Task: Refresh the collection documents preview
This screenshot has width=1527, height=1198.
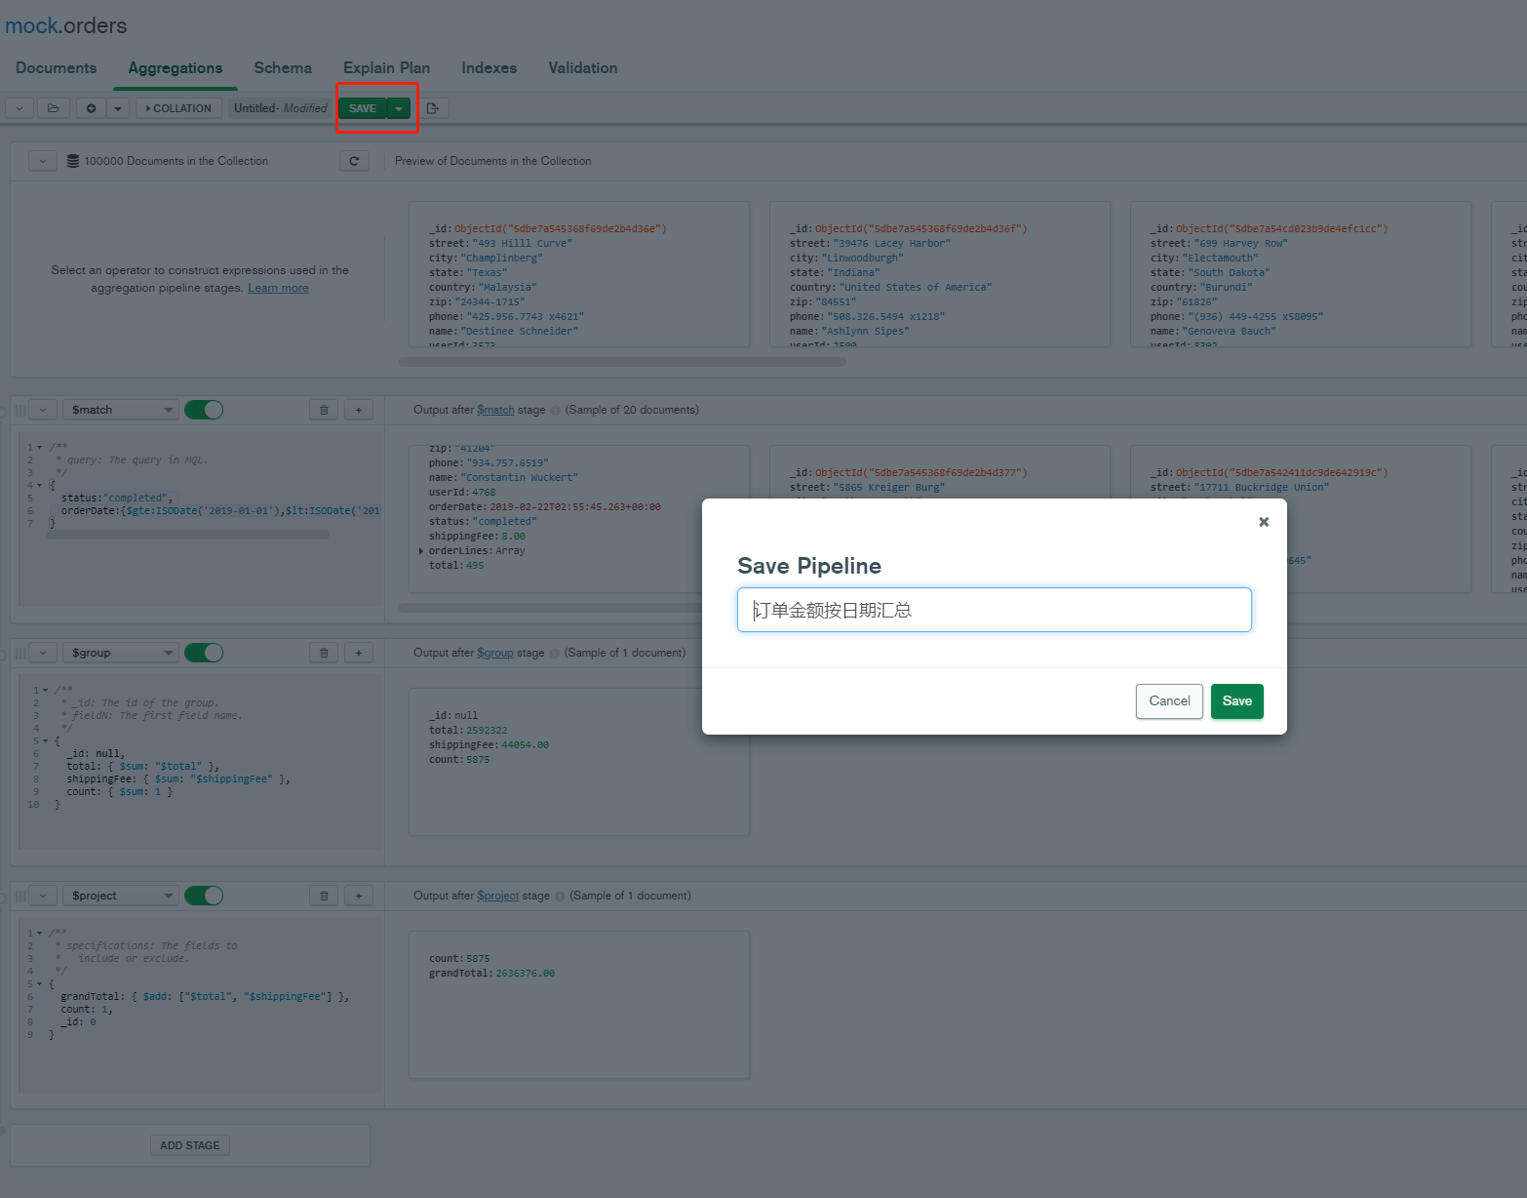Action: tap(354, 161)
